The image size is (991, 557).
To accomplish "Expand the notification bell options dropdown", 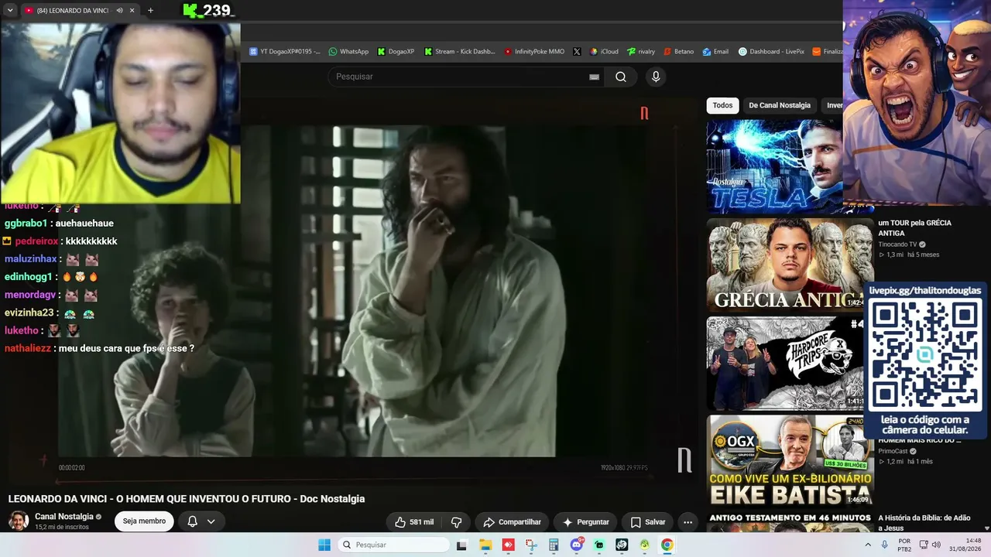I will click(211, 521).
